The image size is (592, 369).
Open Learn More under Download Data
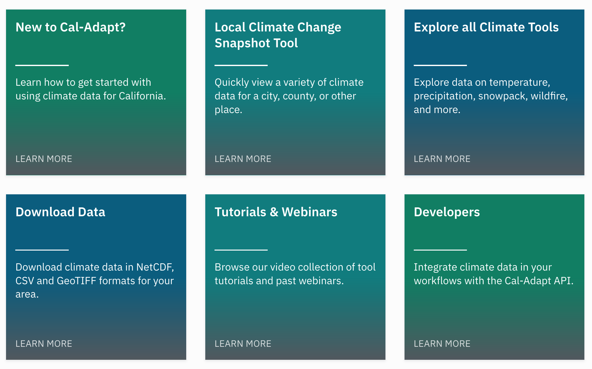coord(44,344)
